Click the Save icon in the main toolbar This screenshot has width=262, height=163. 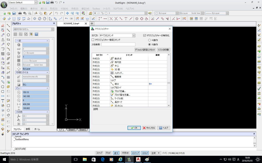pos(14,13)
